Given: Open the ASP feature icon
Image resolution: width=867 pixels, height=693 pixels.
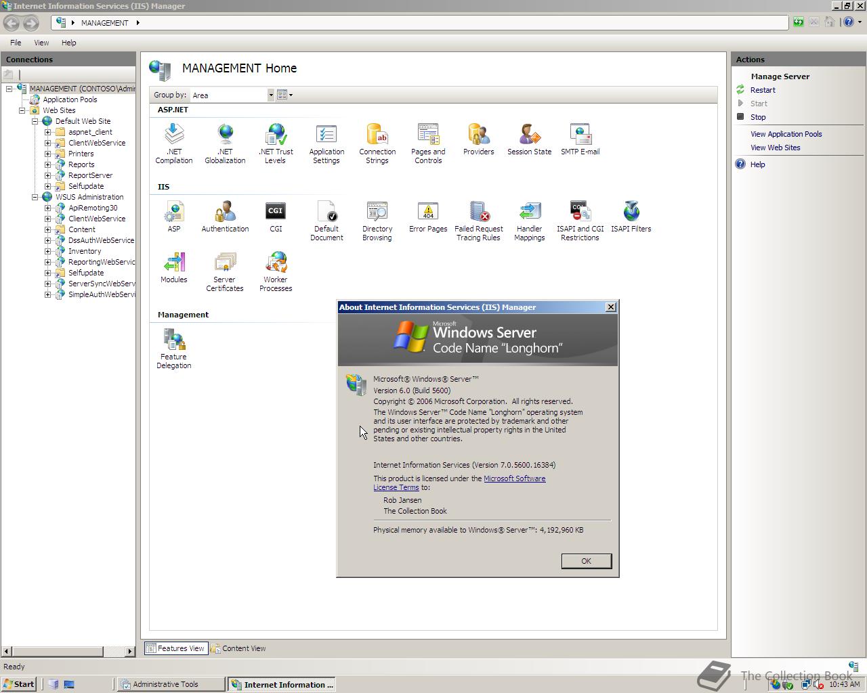Looking at the screenshot, I should pos(174,216).
